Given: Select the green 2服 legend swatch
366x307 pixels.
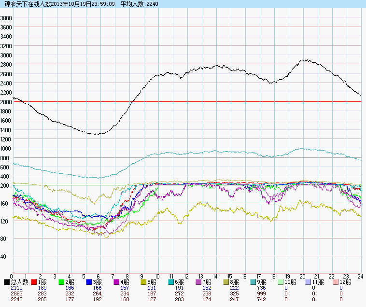Looking at the screenshot, I should [x=62, y=281].
